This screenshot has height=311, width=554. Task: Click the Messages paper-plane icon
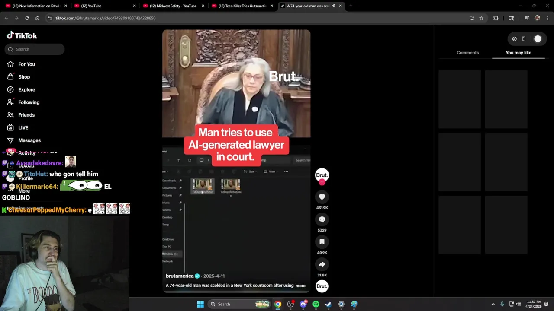pyautogui.click(x=10, y=140)
